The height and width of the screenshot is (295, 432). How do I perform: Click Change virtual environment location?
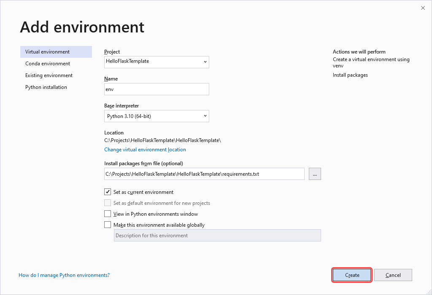coord(145,149)
